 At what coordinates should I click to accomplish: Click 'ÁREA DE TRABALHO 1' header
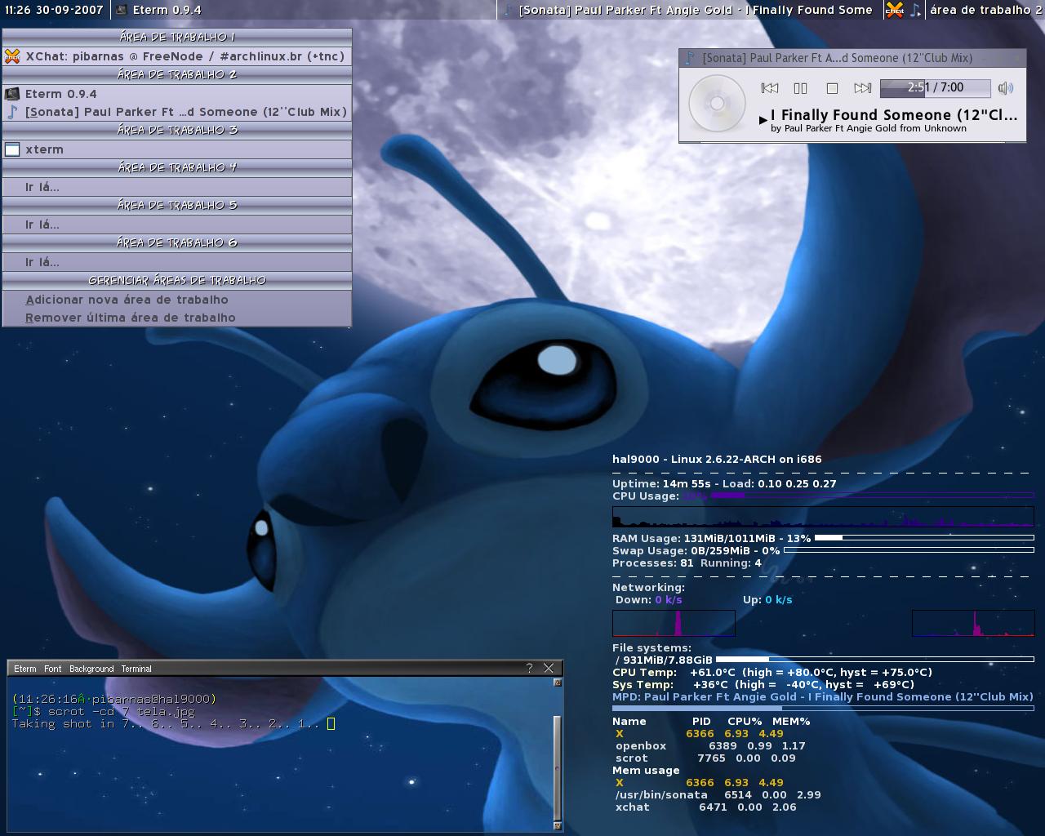[x=177, y=37]
